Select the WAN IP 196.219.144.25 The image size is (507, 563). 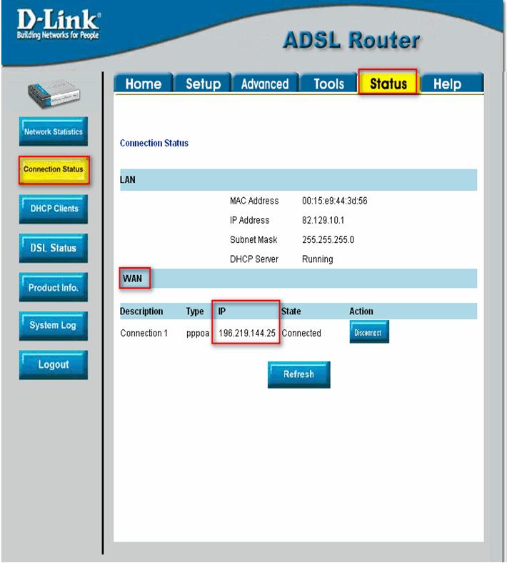coord(247,333)
